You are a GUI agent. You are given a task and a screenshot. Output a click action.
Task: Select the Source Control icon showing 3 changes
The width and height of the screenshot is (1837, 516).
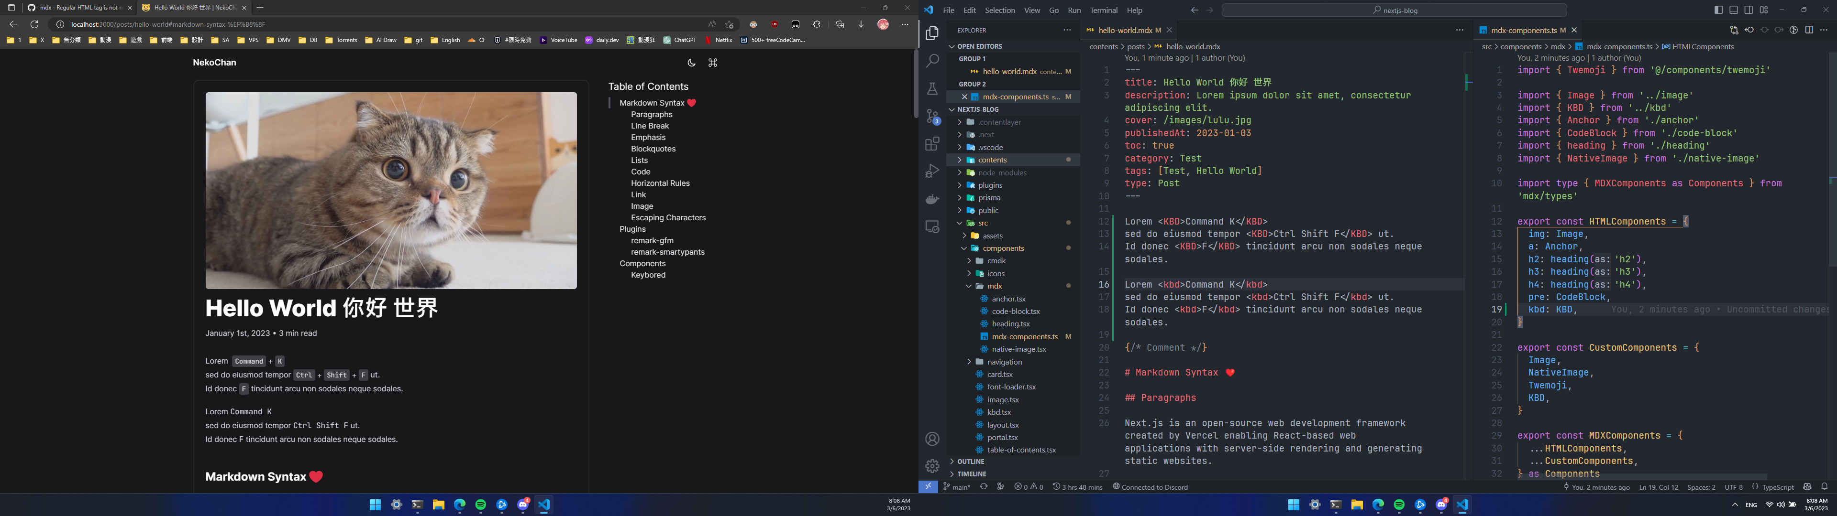point(932,115)
